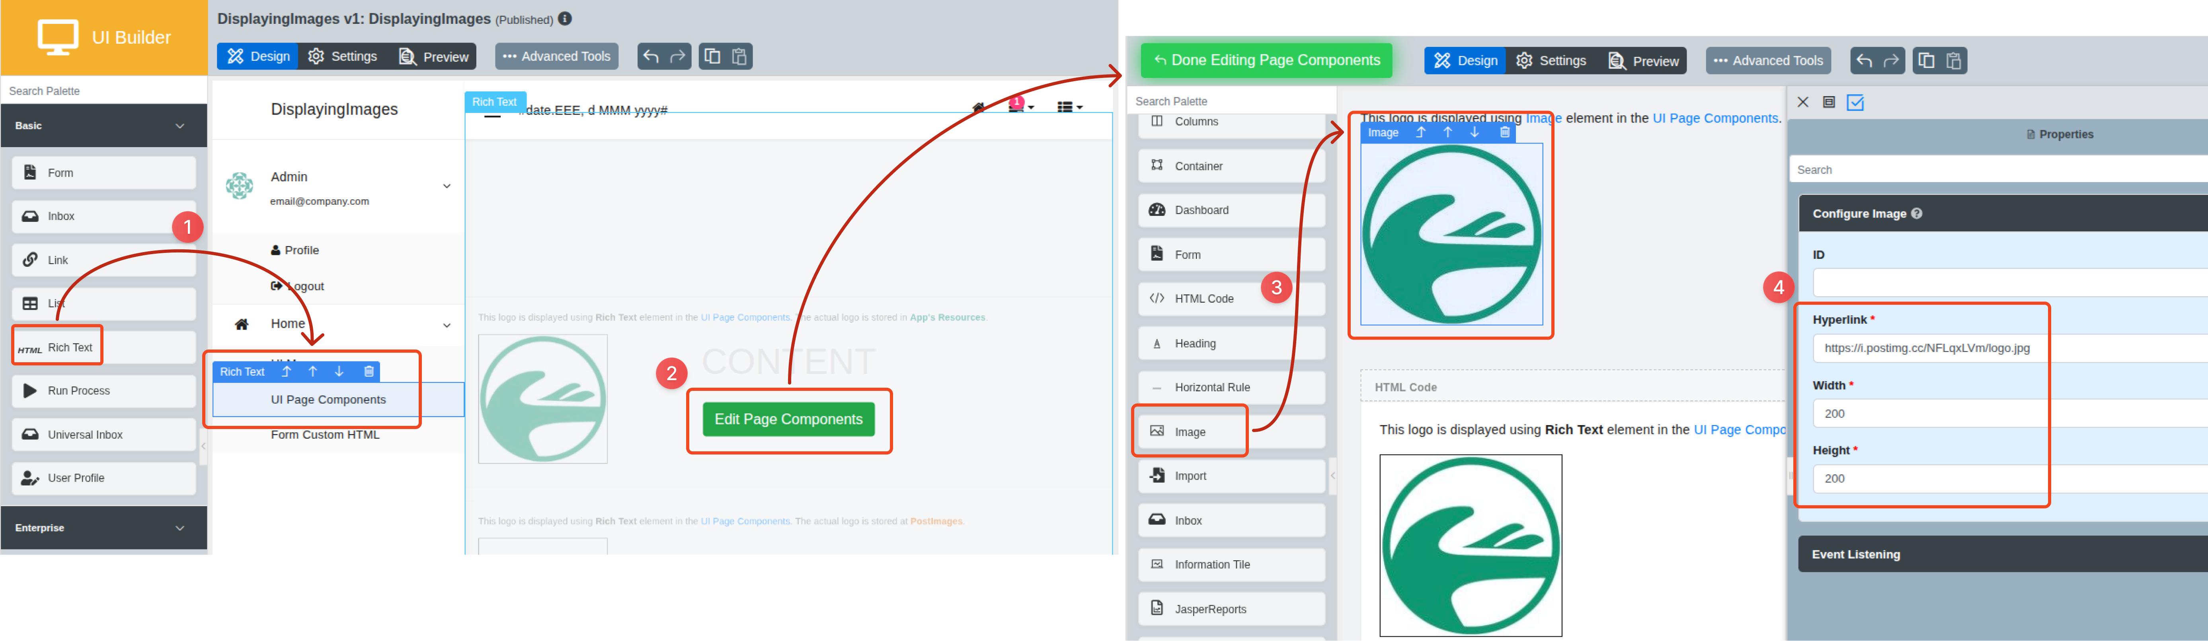2208x641 pixels.
Task: Click curved move arrow on Rich Text toolbar
Action: click(x=286, y=372)
